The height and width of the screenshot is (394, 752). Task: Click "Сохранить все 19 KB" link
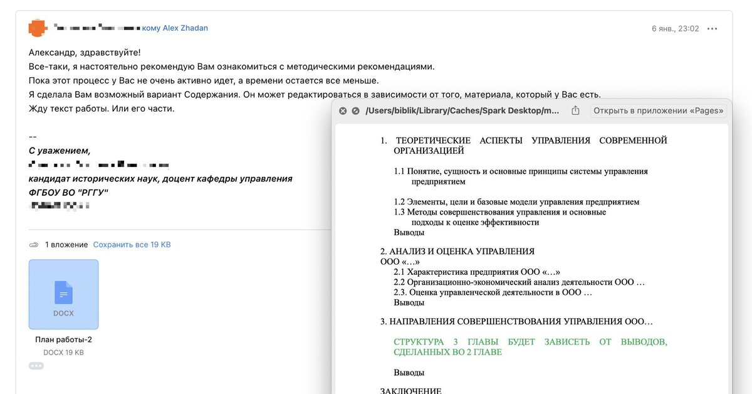[132, 245]
